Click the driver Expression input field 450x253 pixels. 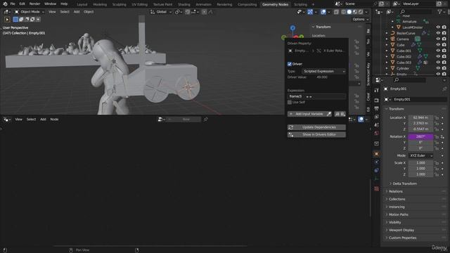click(316, 96)
